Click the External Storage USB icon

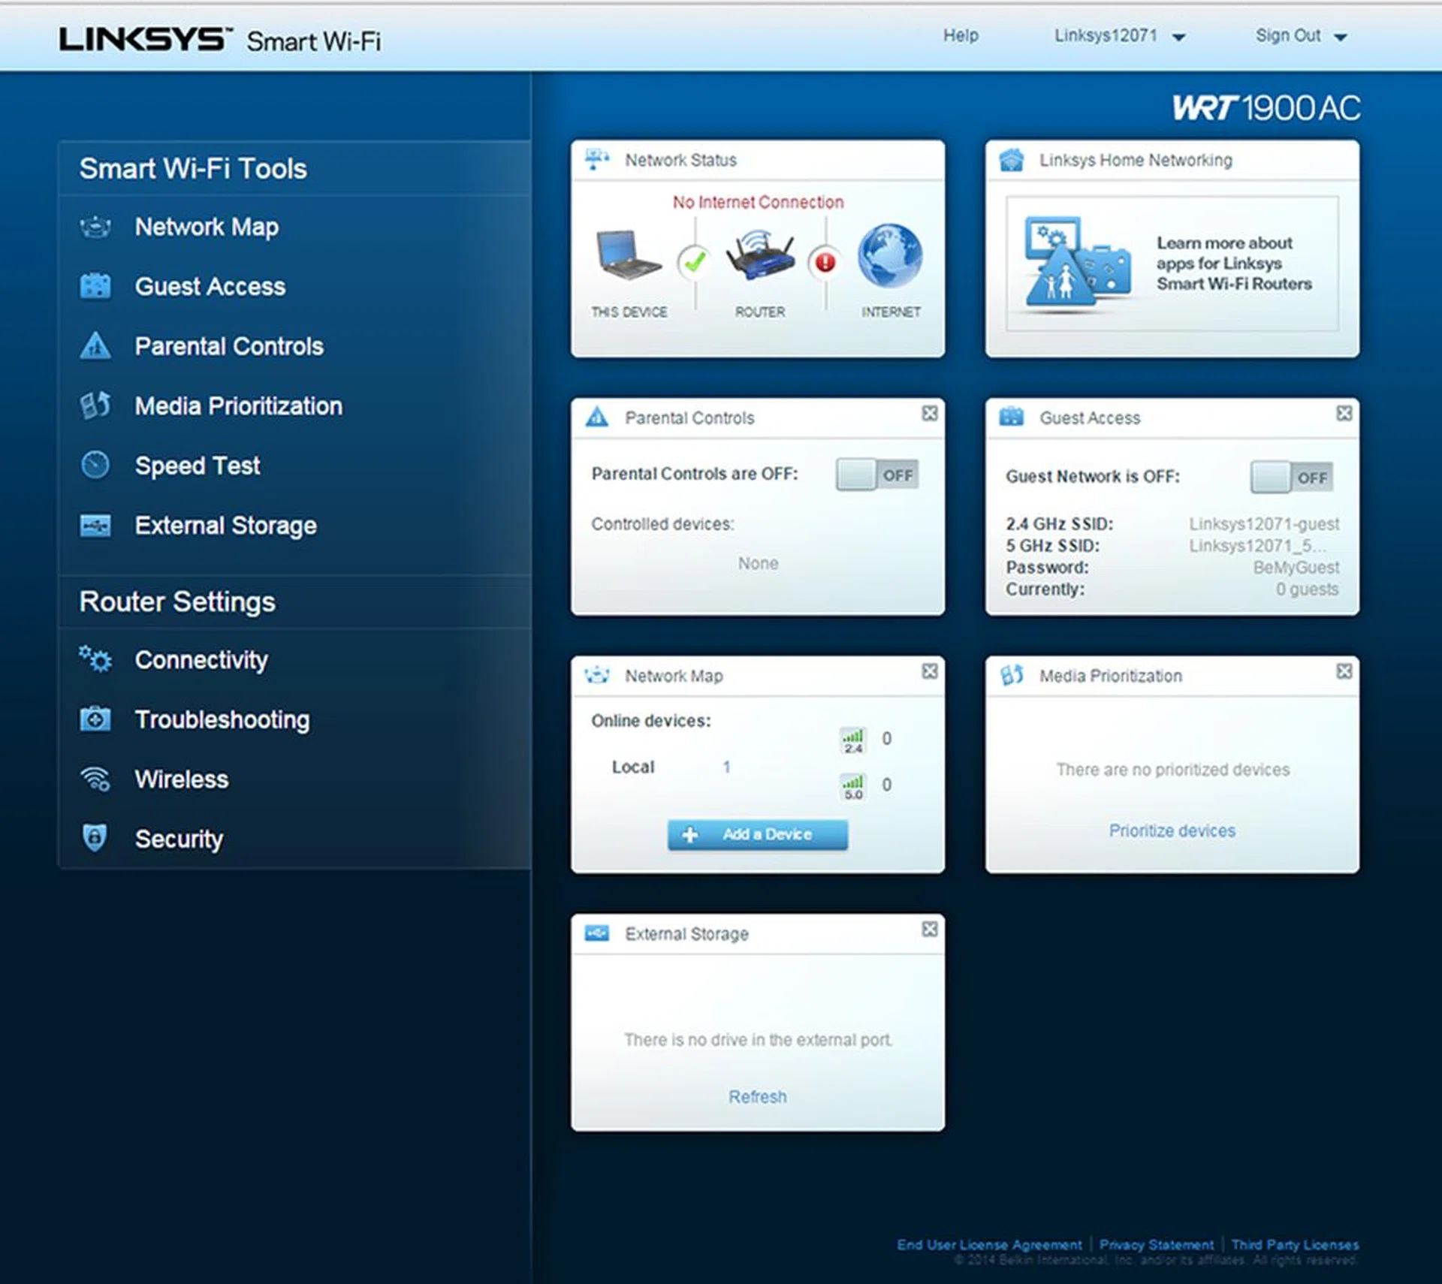click(x=95, y=525)
